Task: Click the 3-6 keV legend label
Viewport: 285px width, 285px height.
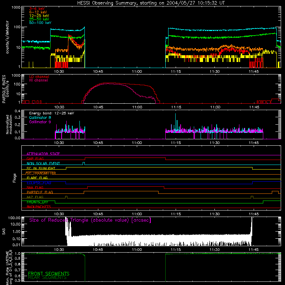Action: [x=37, y=9]
